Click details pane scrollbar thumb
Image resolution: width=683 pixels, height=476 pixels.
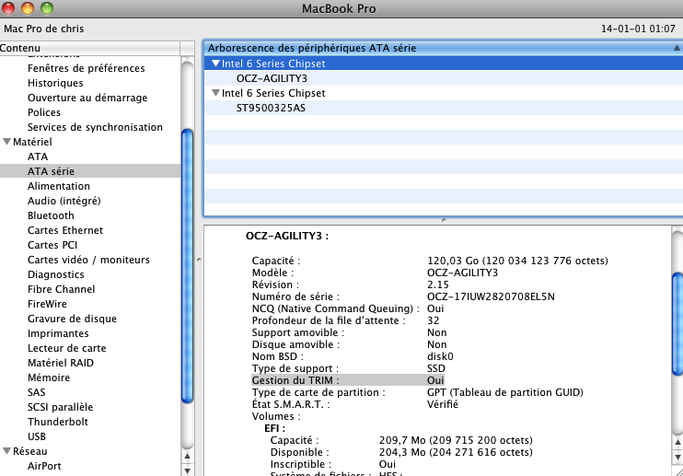(677, 323)
